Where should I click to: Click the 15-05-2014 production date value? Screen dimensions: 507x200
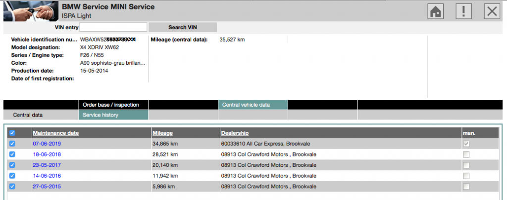point(94,71)
